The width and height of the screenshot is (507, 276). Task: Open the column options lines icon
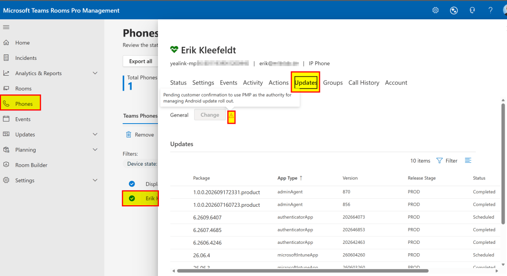point(468,160)
